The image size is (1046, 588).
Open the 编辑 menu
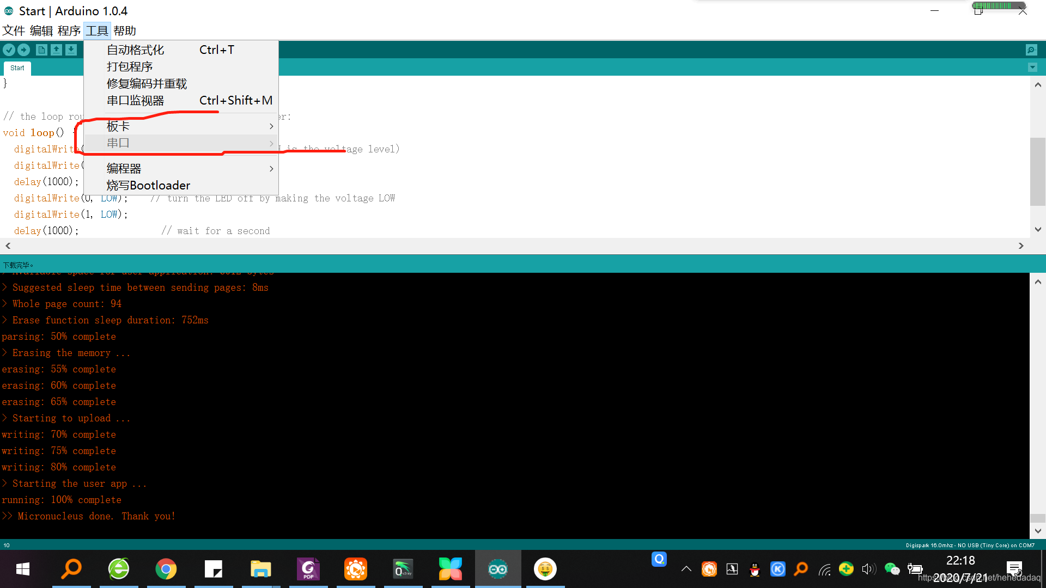point(41,31)
